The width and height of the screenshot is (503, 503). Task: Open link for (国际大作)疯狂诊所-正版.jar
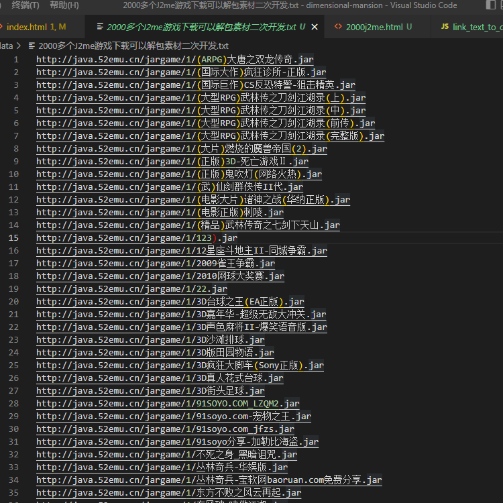181,72
